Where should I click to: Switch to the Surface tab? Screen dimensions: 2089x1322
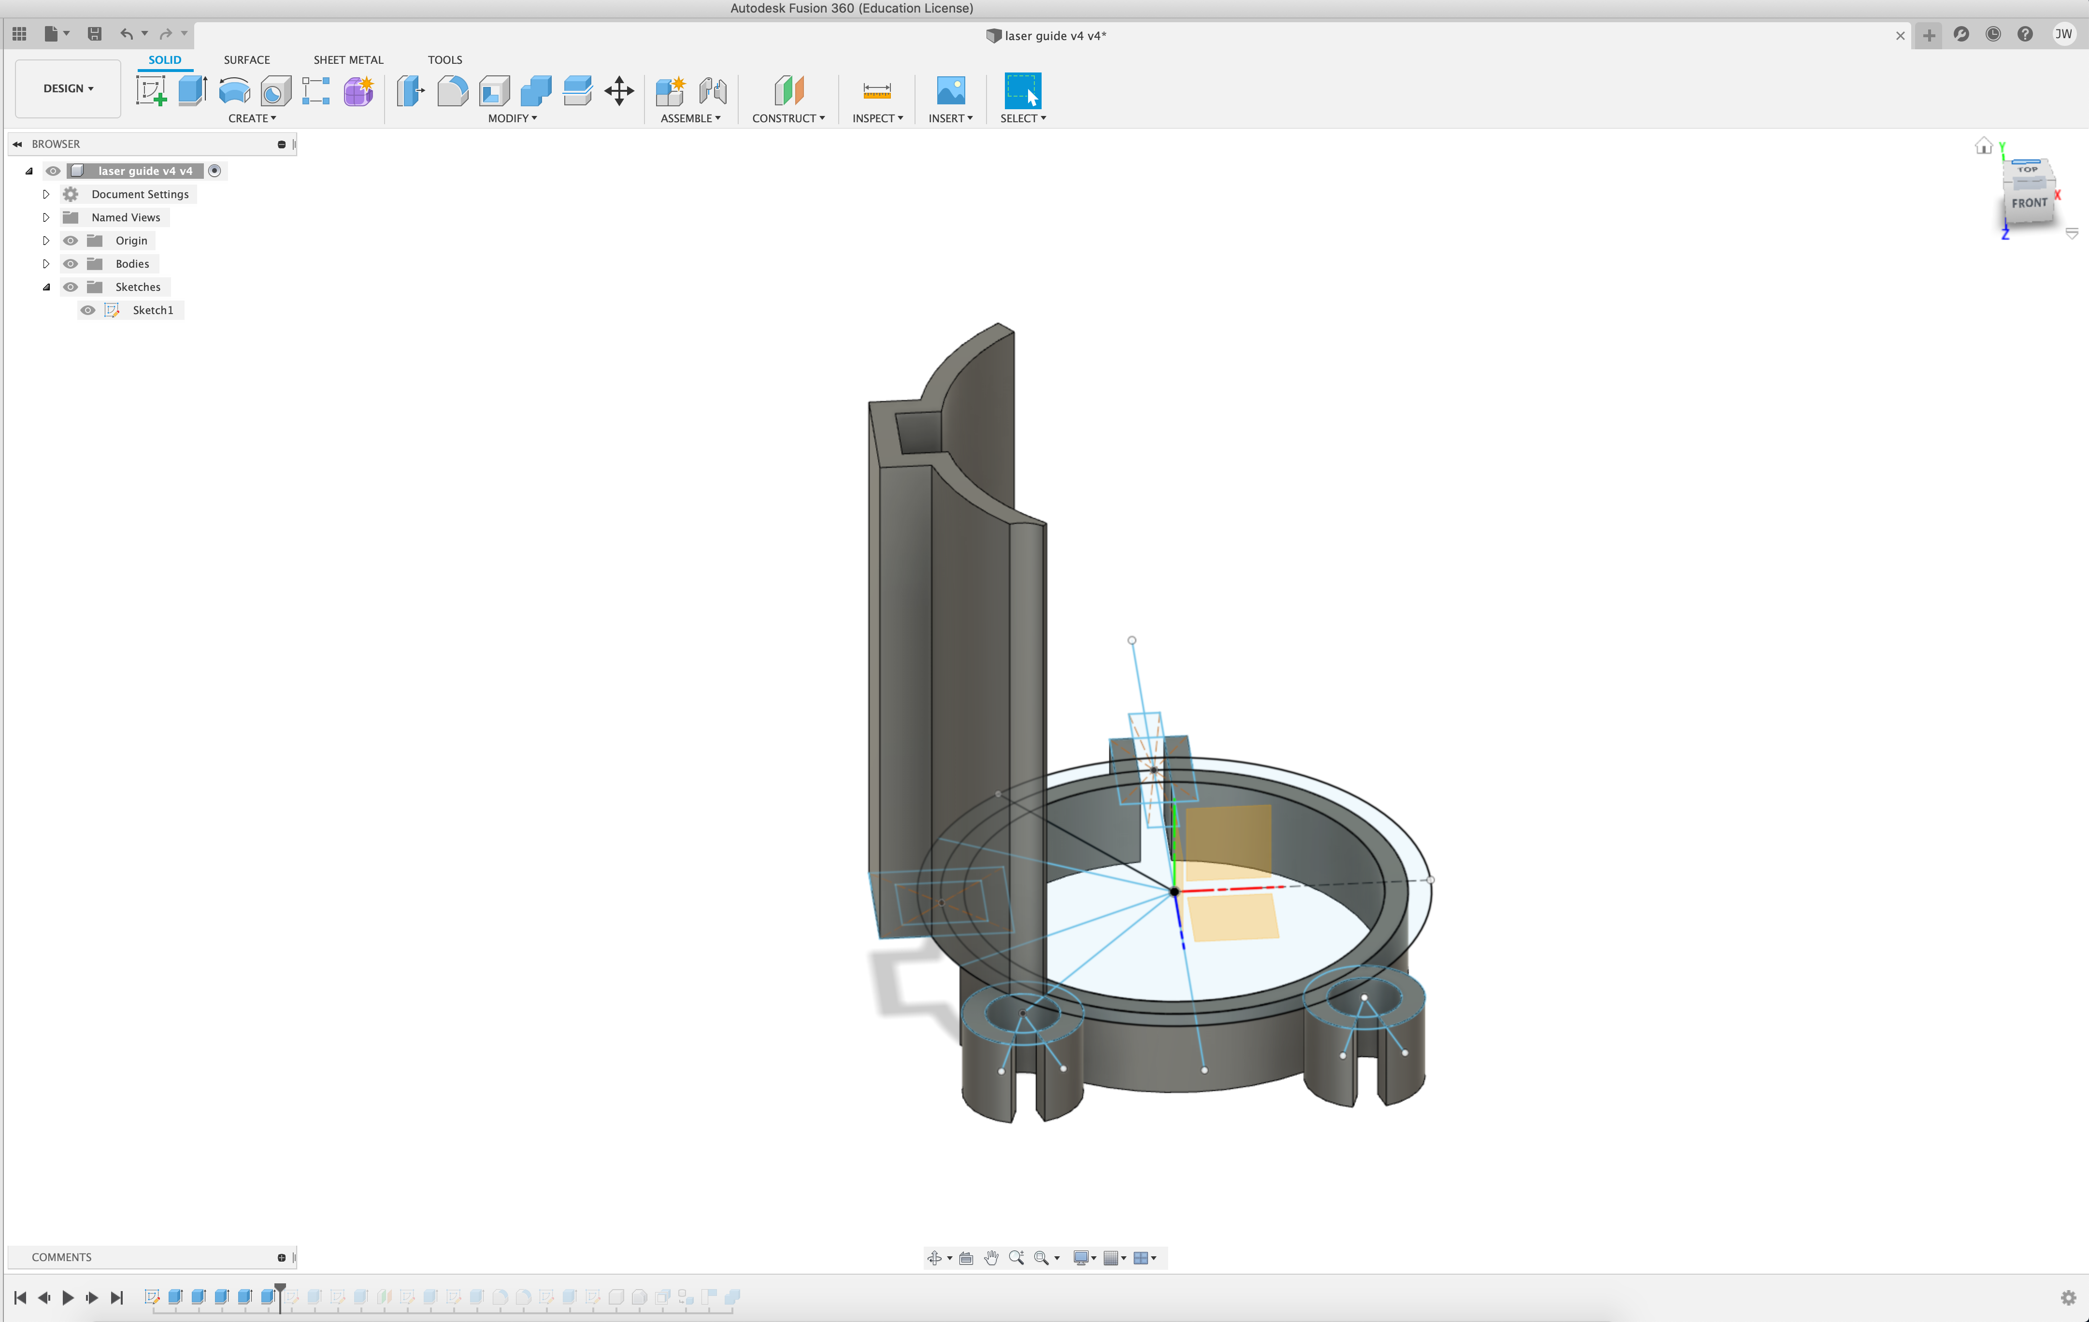coord(246,60)
